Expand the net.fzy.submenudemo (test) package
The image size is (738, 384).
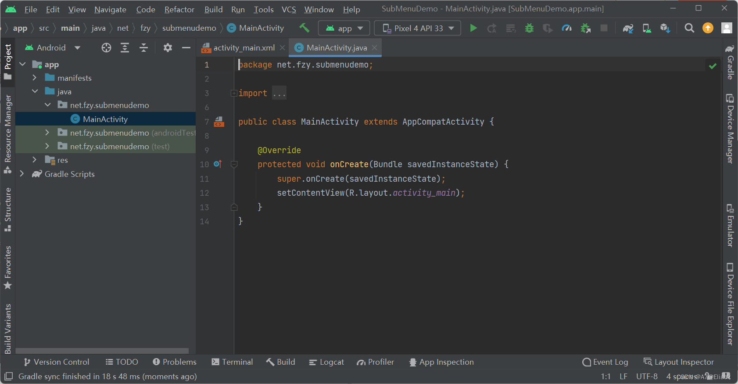(x=47, y=146)
